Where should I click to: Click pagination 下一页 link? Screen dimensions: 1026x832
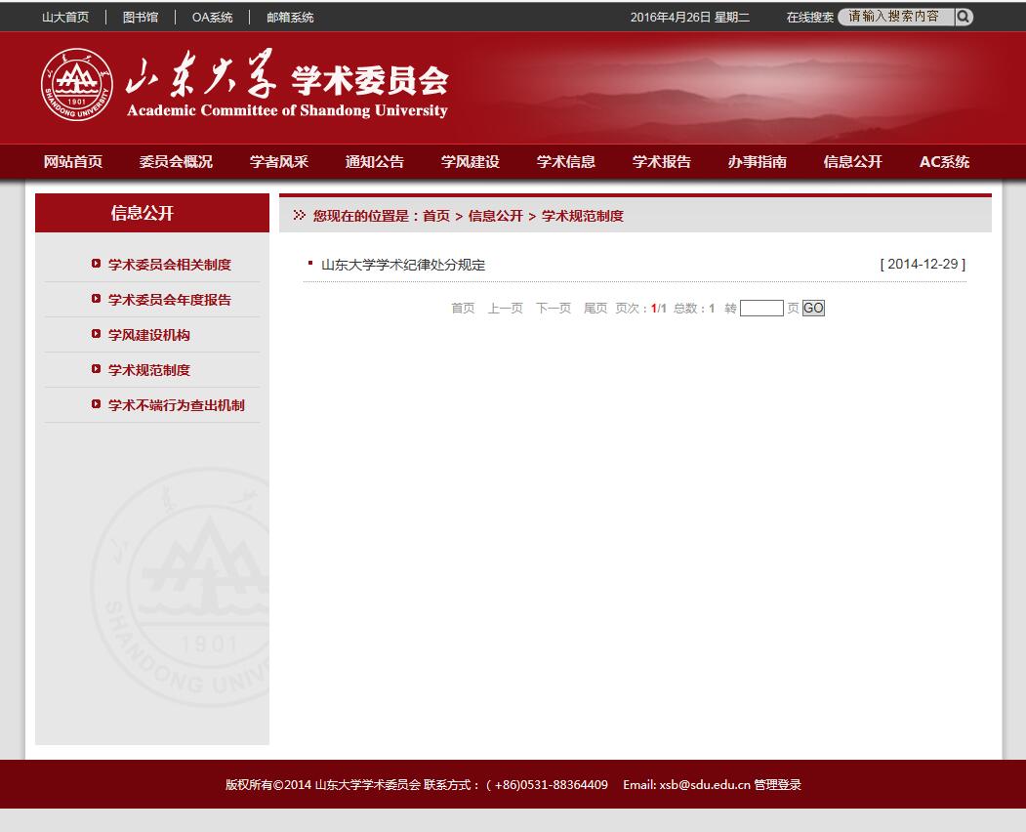click(x=554, y=309)
